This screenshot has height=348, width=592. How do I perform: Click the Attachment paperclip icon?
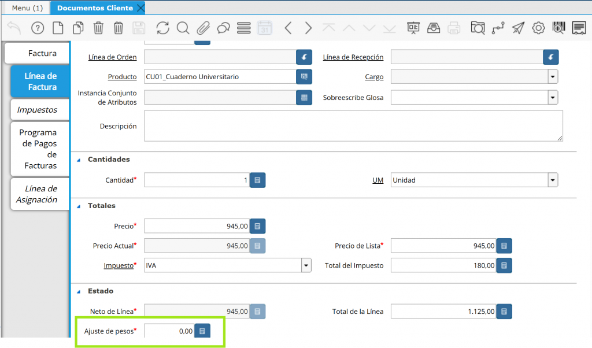click(x=203, y=28)
